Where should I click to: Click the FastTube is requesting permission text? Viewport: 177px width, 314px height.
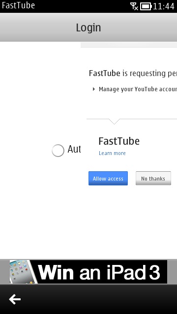click(x=133, y=74)
